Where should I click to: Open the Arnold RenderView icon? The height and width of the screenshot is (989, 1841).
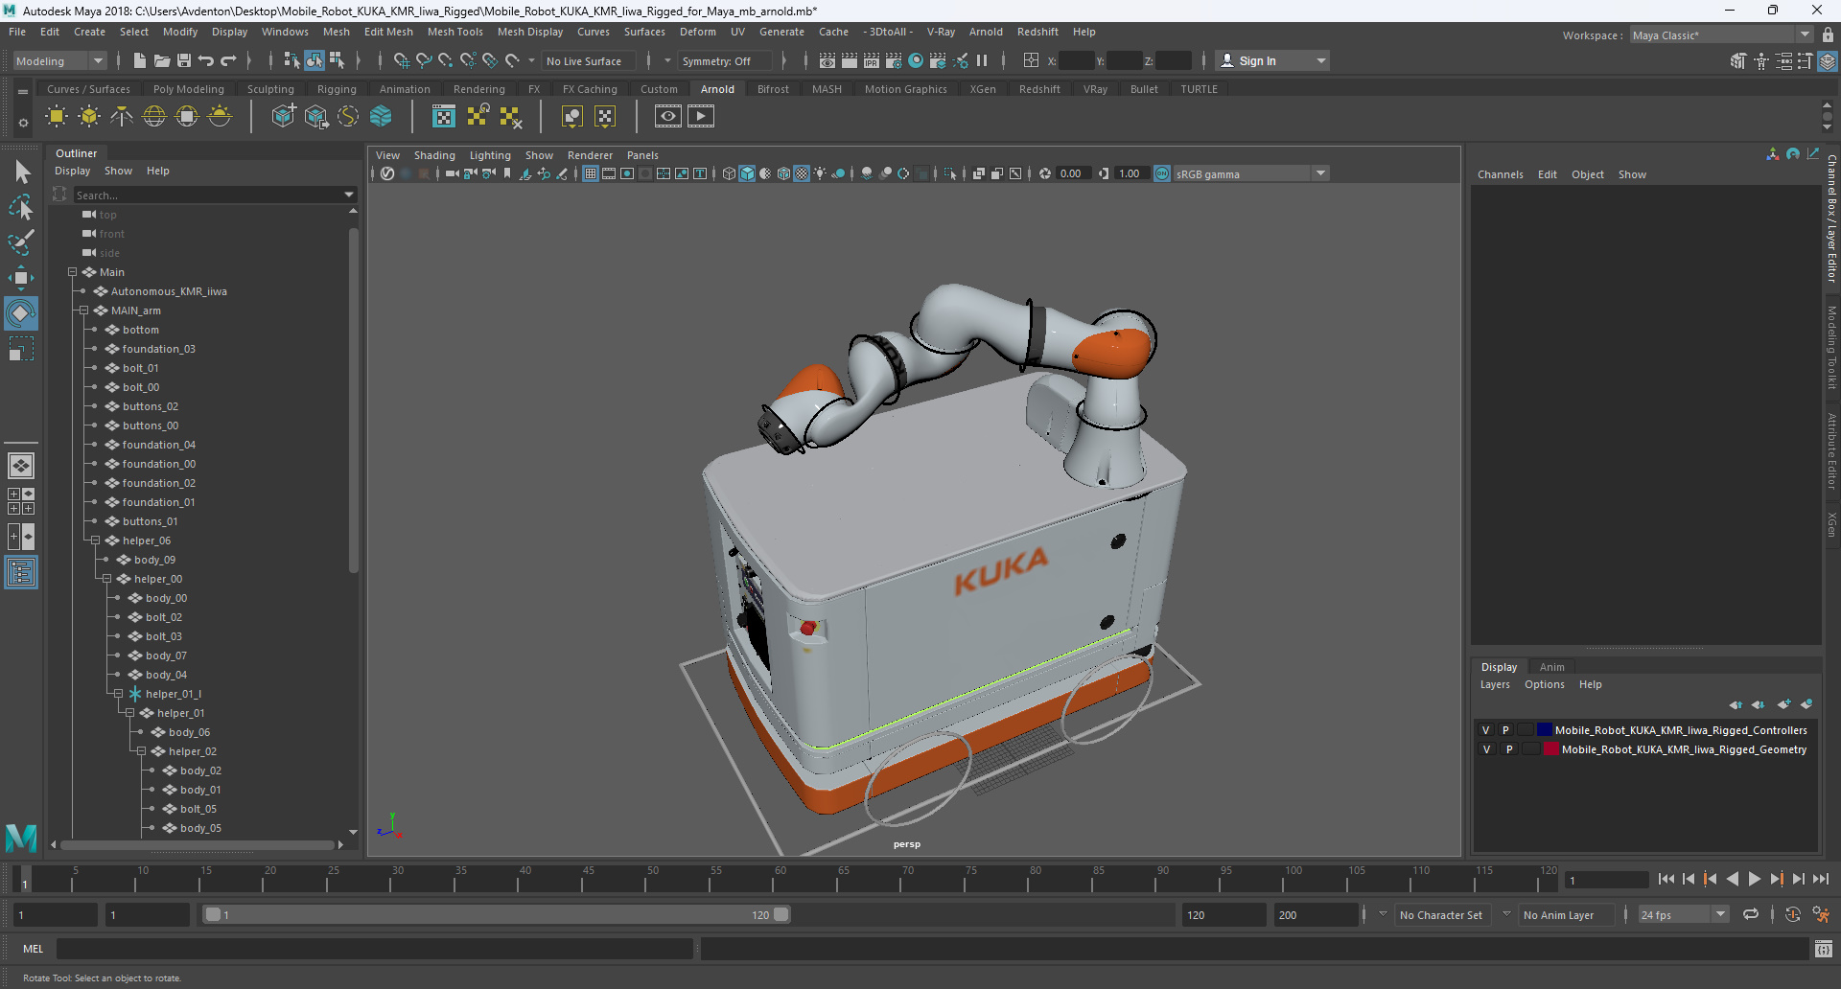(668, 117)
